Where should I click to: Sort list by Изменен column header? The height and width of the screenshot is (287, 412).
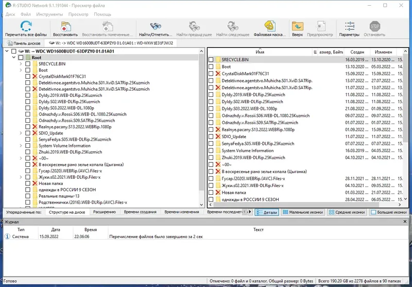383,52
